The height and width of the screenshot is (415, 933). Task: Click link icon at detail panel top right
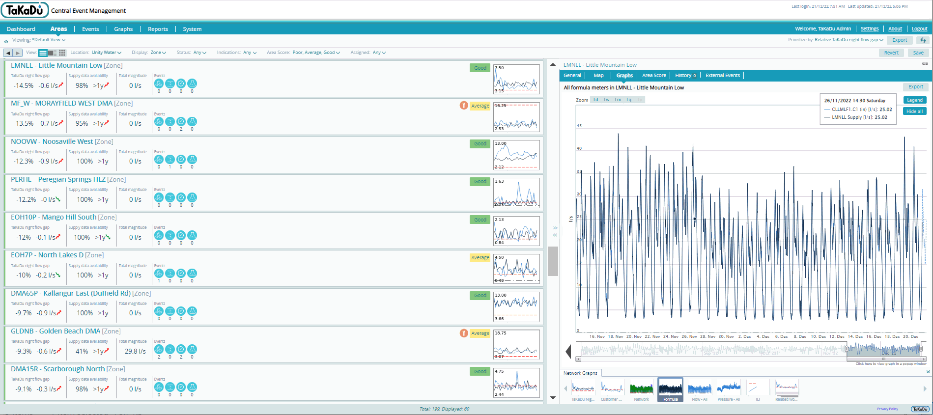(x=925, y=64)
